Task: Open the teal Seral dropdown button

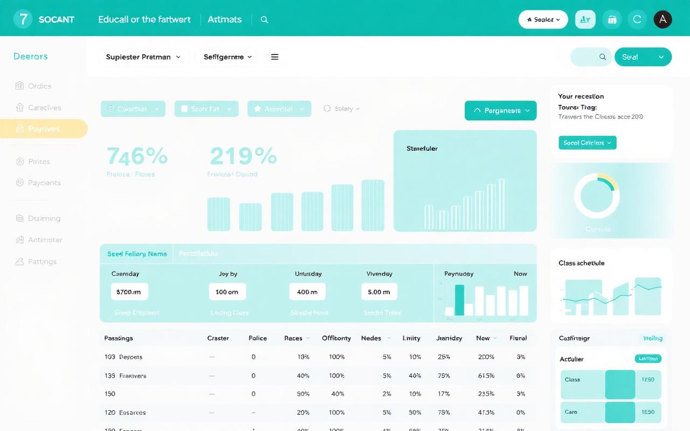Action: [643, 57]
